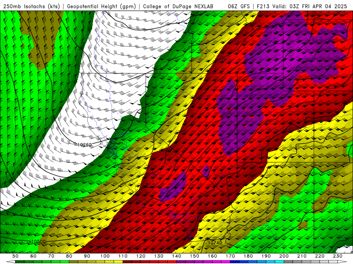Click the 200 value on the color scale

284,256
